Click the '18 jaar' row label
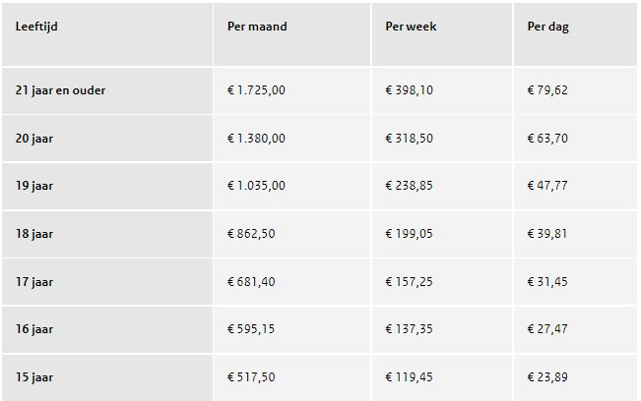The height and width of the screenshot is (401, 641). pos(34,234)
